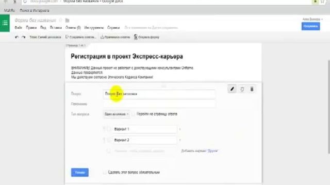Click the undo arrow in the toolbar

pyautogui.click(x=17, y=37)
